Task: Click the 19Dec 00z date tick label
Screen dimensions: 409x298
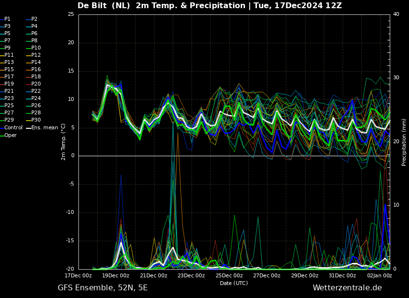Action: point(116,275)
